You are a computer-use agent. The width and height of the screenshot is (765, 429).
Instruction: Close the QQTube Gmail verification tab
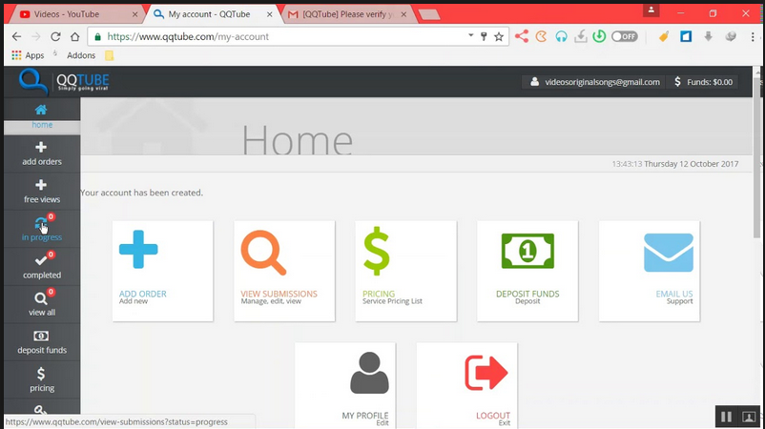403,14
